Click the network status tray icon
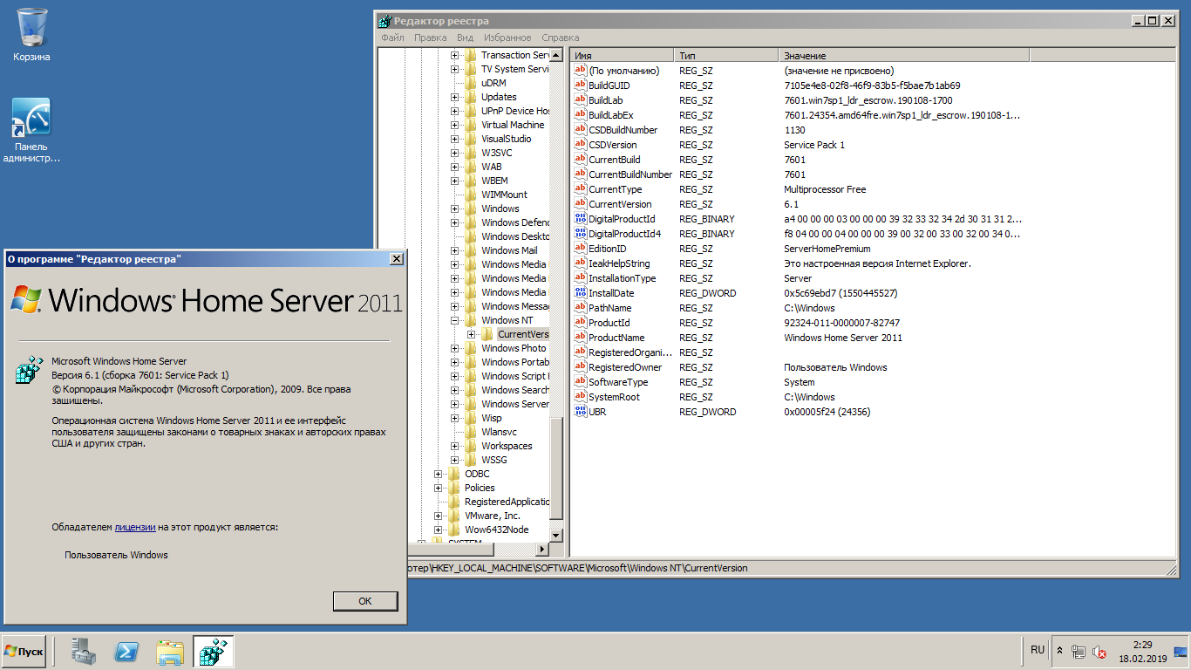This screenshot has height=670, width=1191. click(1079, 652)
